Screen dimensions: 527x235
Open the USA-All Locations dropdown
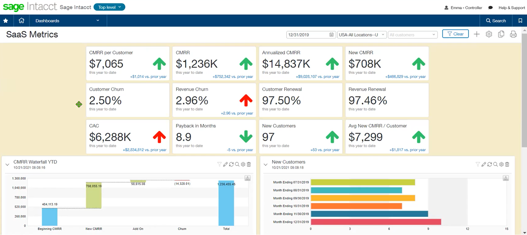pos(362,34)
